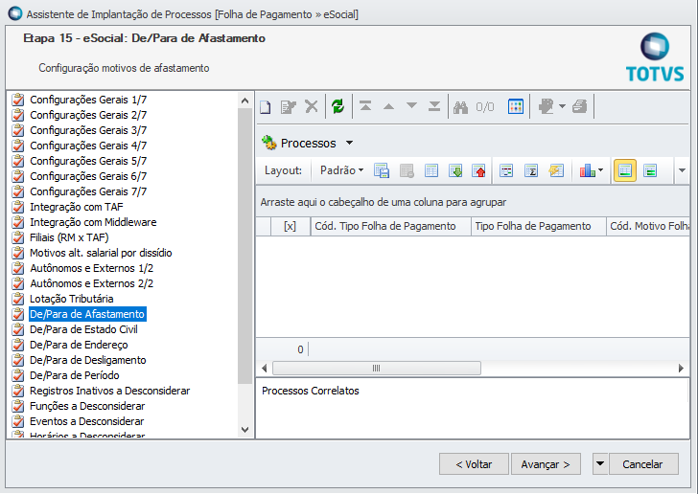This screenshot has height=494, width=698.
Task: Click the < Voltar button
Action: 474,464
